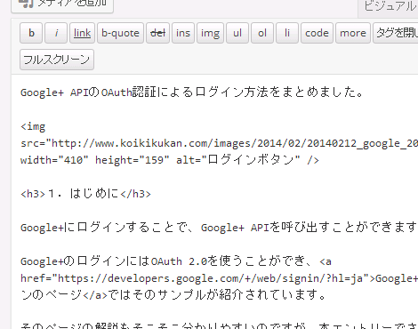Insert italic tag with i button

tap(56, 33)
